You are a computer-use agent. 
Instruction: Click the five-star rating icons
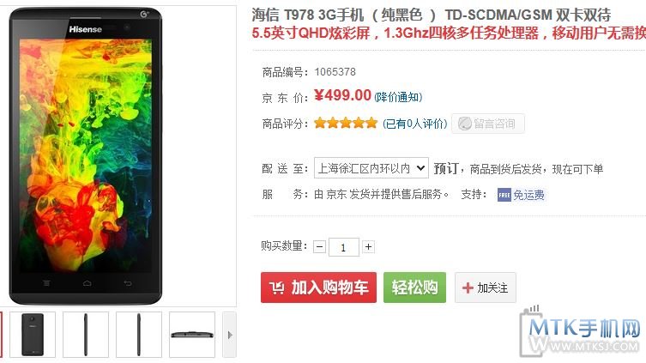(346, 124)
